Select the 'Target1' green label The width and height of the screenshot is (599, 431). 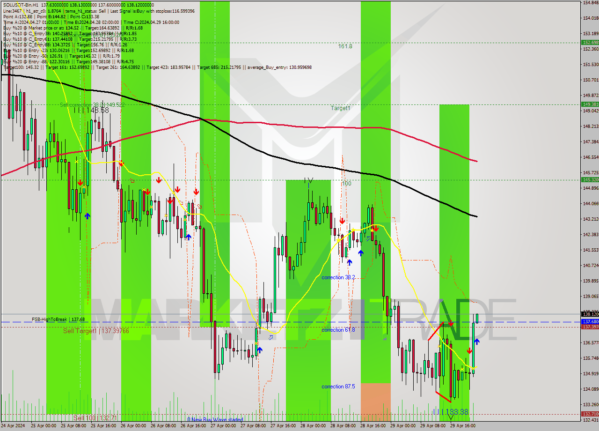tap(341, 108)
